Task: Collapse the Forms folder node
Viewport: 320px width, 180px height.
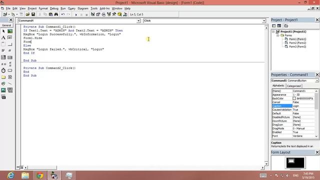Action: coord(278,35)
